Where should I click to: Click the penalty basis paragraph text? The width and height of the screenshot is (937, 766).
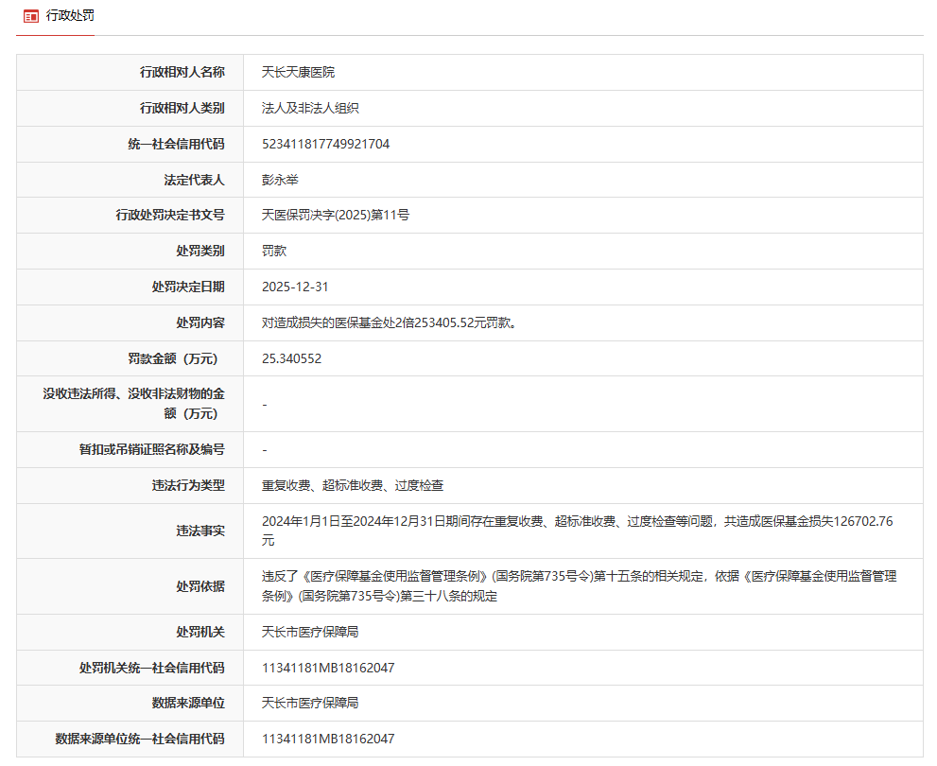point(579,585)
